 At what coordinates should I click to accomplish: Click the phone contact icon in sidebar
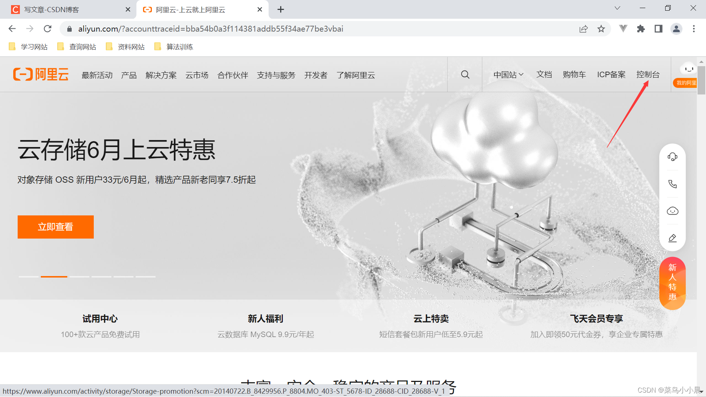672,184
